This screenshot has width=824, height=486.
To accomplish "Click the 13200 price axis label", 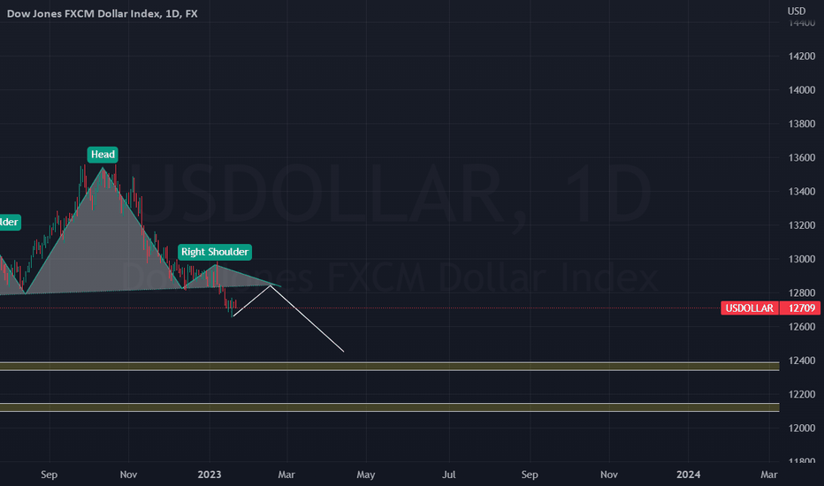I will [x=801, y=225].
